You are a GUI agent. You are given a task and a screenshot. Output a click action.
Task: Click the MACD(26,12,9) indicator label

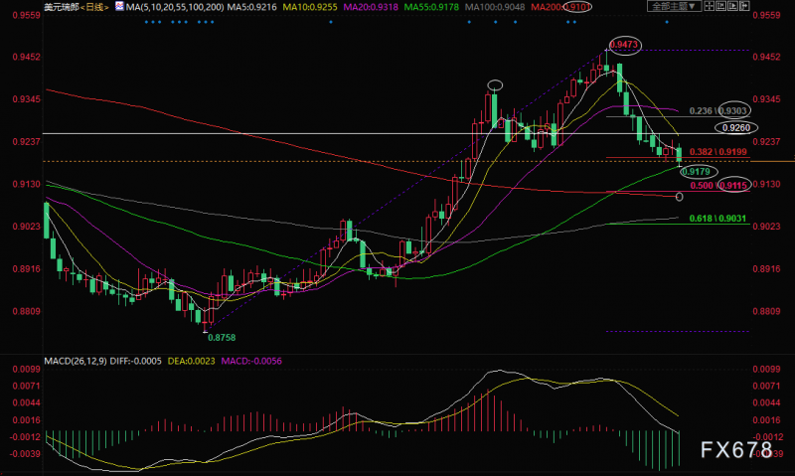pos(76,361)
